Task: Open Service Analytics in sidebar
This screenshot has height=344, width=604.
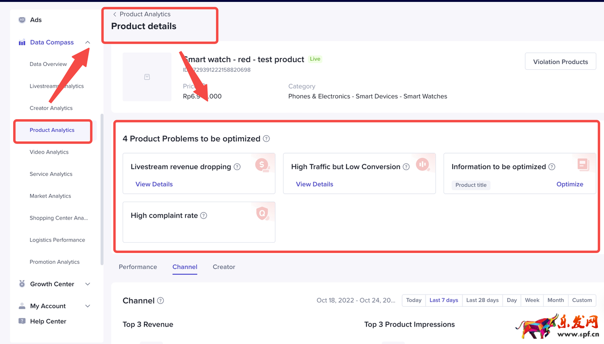Action: [x=51, y=174]
